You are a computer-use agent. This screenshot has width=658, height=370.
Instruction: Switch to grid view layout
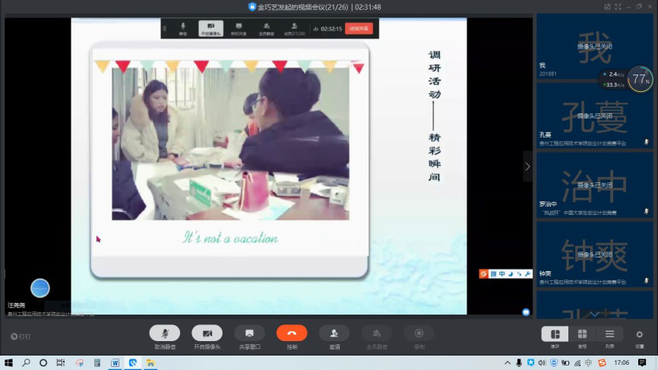582,334
